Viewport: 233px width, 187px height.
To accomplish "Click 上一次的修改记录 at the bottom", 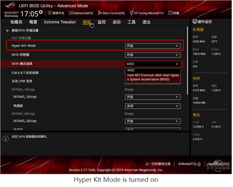I will point(158,164).
